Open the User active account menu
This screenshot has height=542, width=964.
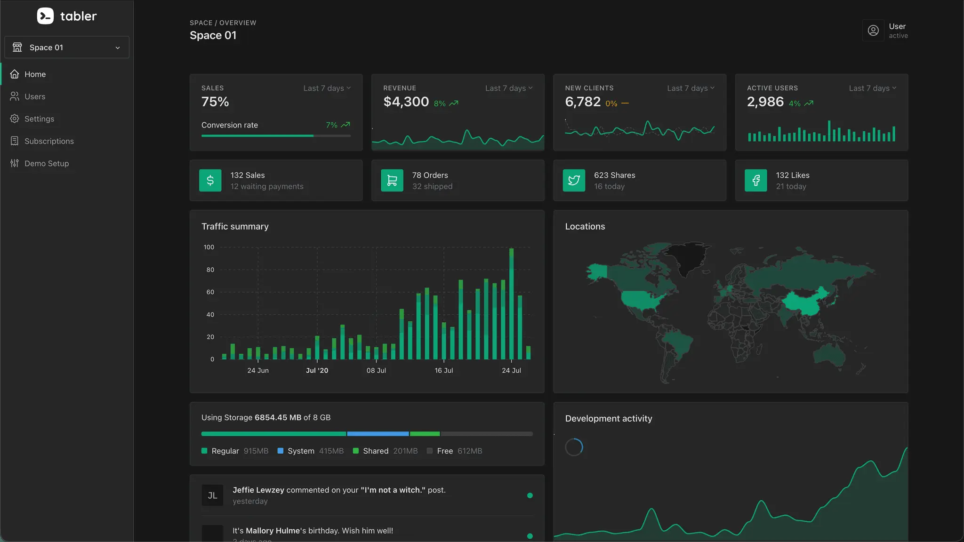pos(885,31)
